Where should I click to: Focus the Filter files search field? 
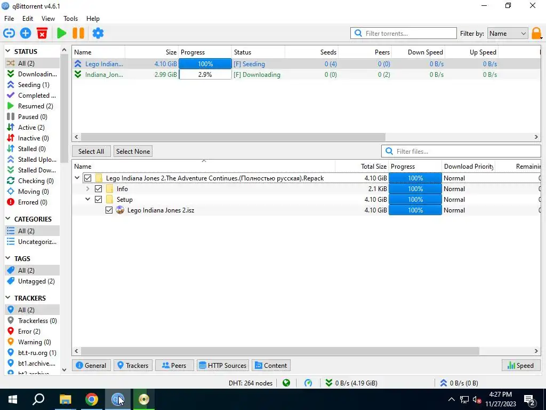(461, 151)
